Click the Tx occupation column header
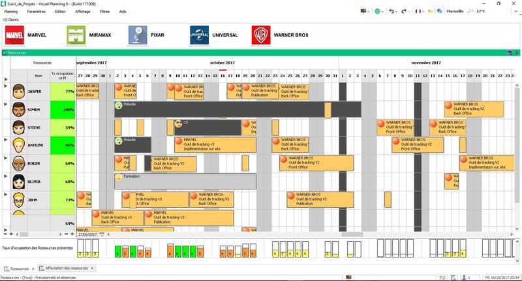The width and height of the screenshot is (522, 281). point(63,76)
